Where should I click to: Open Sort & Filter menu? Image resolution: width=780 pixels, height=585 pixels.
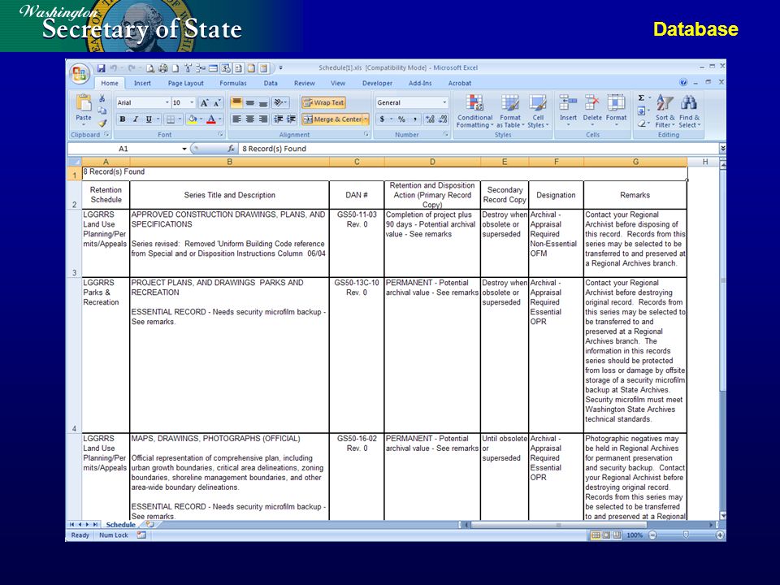pos(665,111)
